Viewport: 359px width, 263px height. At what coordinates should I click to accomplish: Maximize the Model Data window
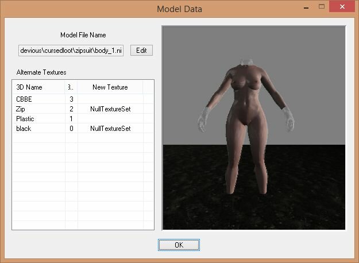tap(322, 7)
